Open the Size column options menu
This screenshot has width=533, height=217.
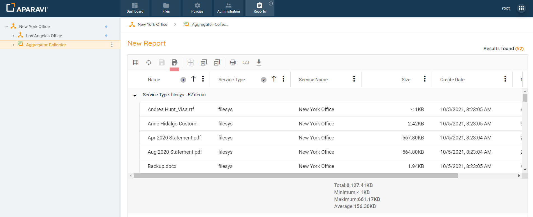(425, 79)
